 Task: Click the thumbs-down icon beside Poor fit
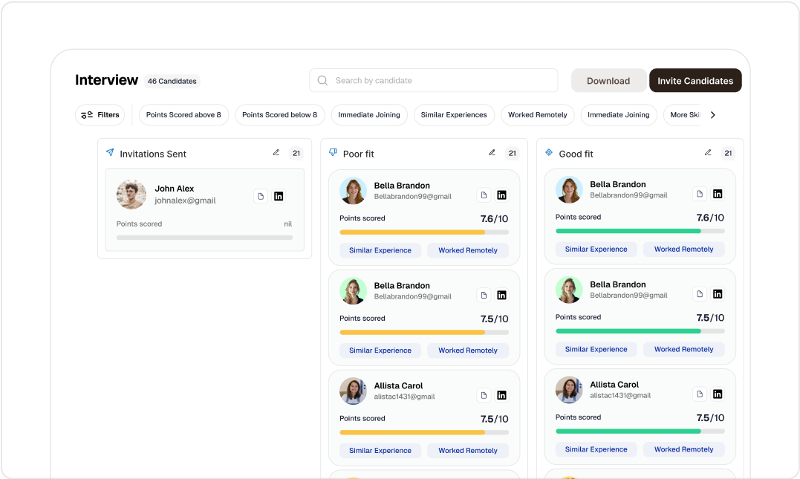(334, 152)
